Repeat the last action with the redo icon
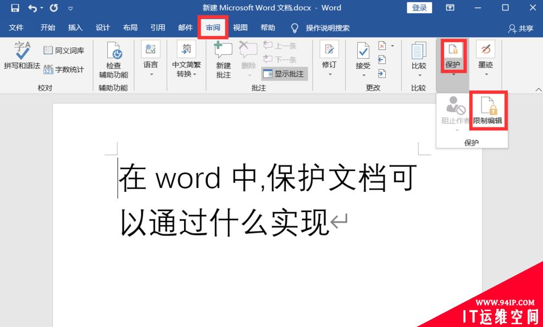Screen dimensions: 543x327 (x=54, y=8)
